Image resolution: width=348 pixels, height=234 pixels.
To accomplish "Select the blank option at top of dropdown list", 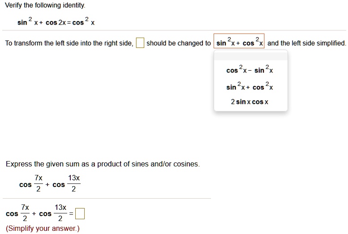I will click(251, 56).
